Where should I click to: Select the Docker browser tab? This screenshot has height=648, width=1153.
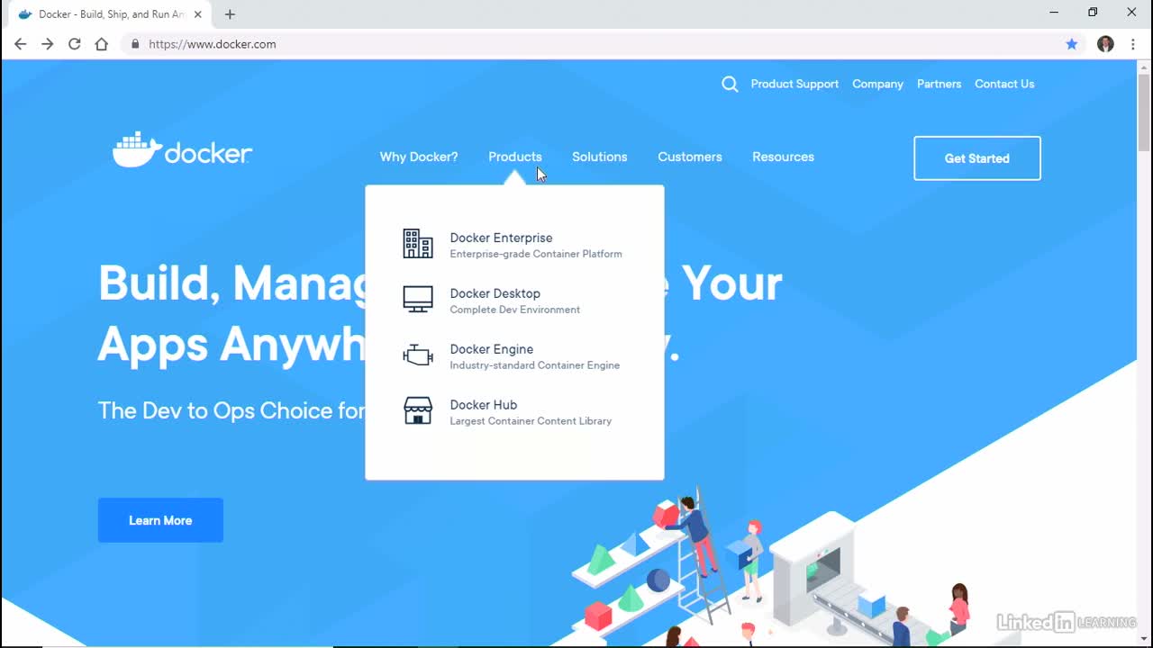pyautogui.click(x=110, y=14)
